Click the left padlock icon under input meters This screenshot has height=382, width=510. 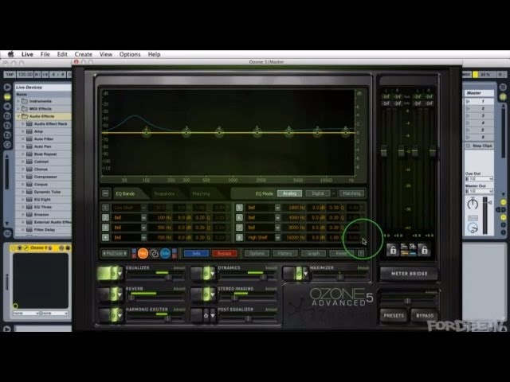click(393, 250)
